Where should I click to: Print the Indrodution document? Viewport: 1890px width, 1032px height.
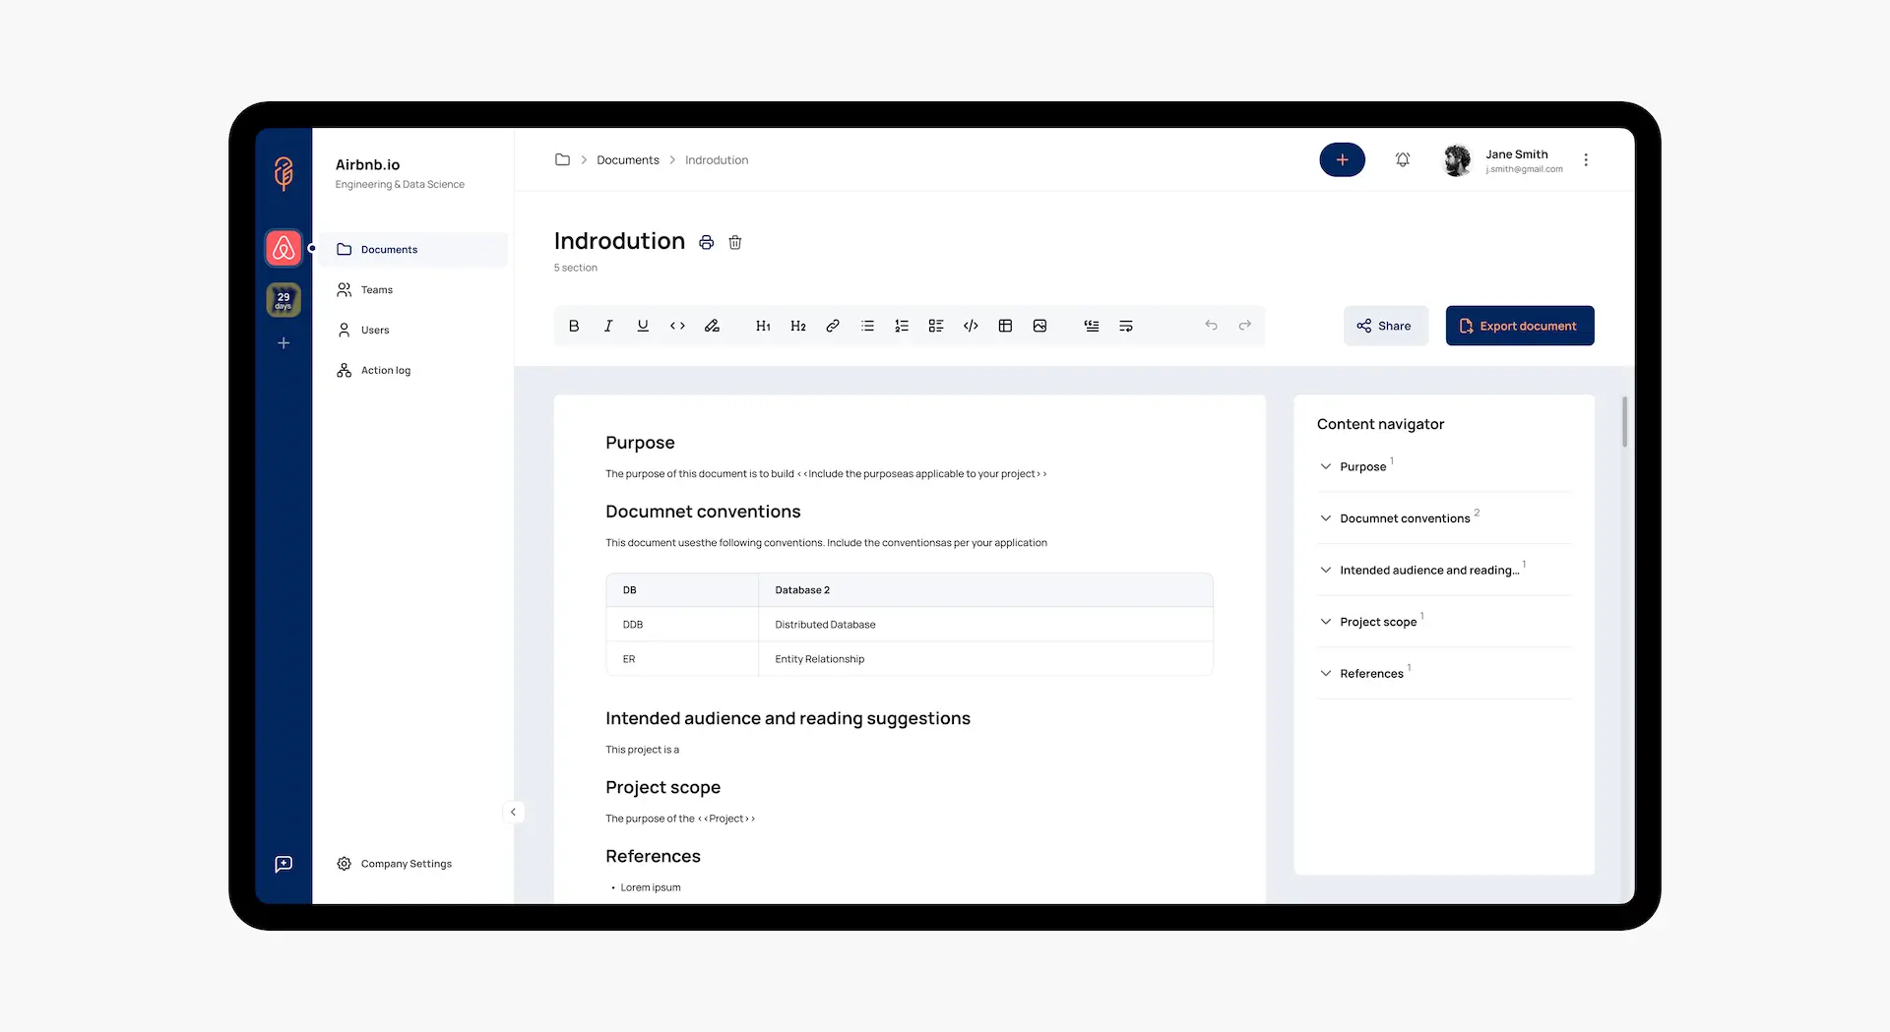click(706, 242)
